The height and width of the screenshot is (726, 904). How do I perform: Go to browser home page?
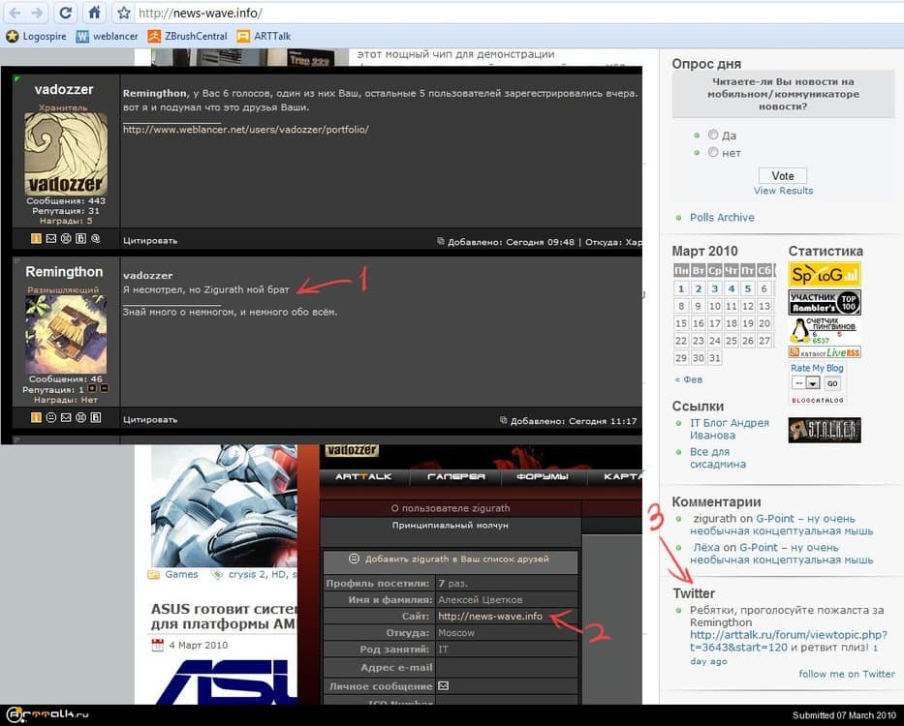(x=94, y=13)
